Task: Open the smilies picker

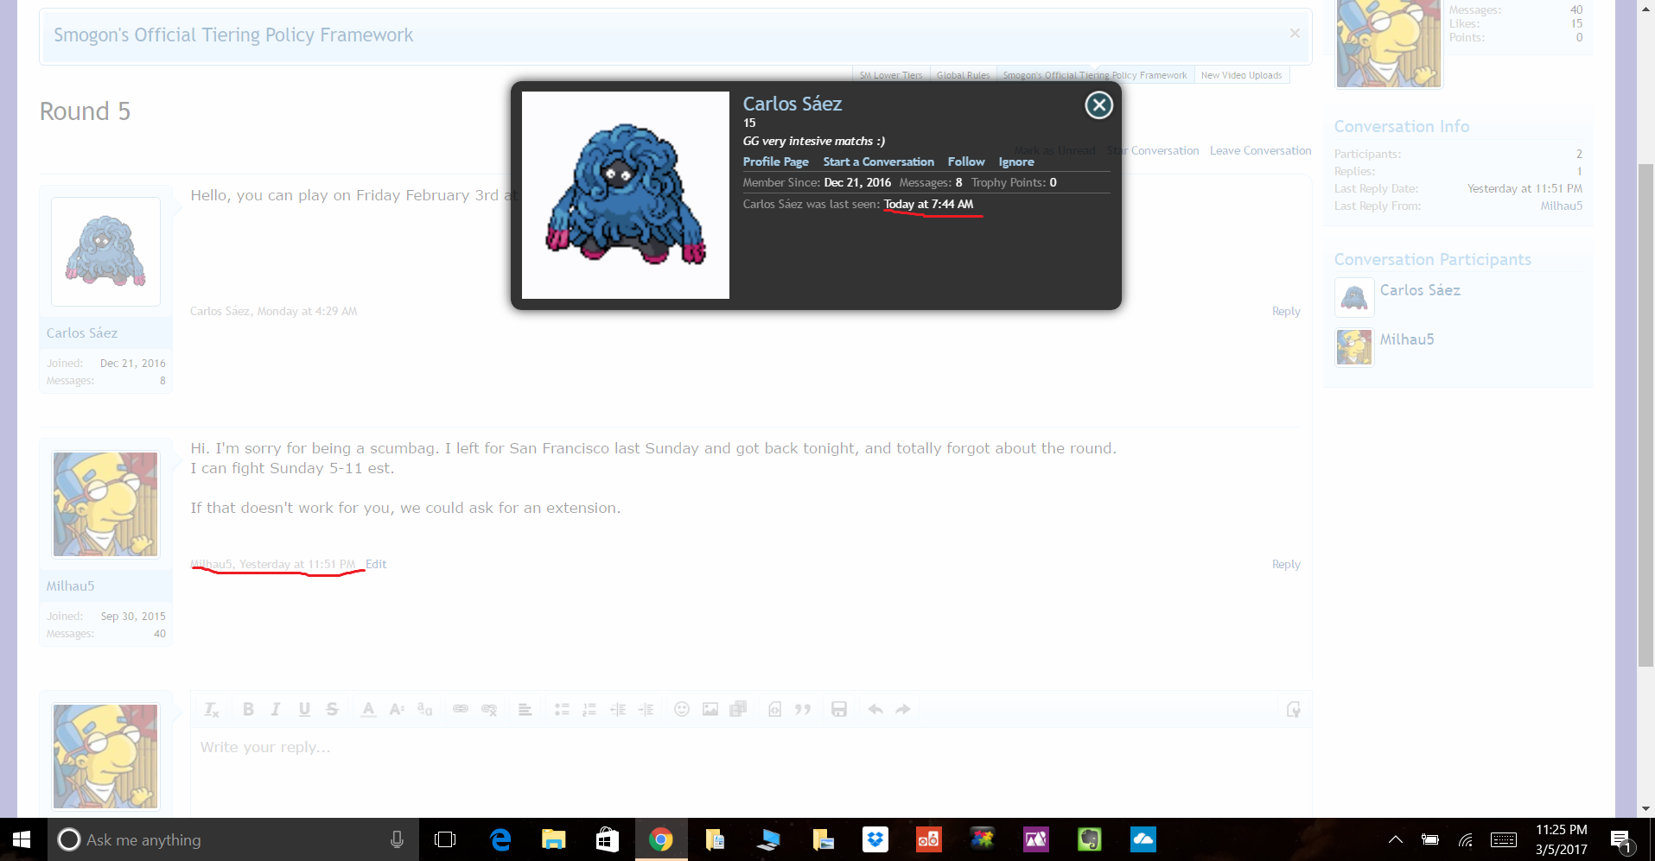Action: 682,709
